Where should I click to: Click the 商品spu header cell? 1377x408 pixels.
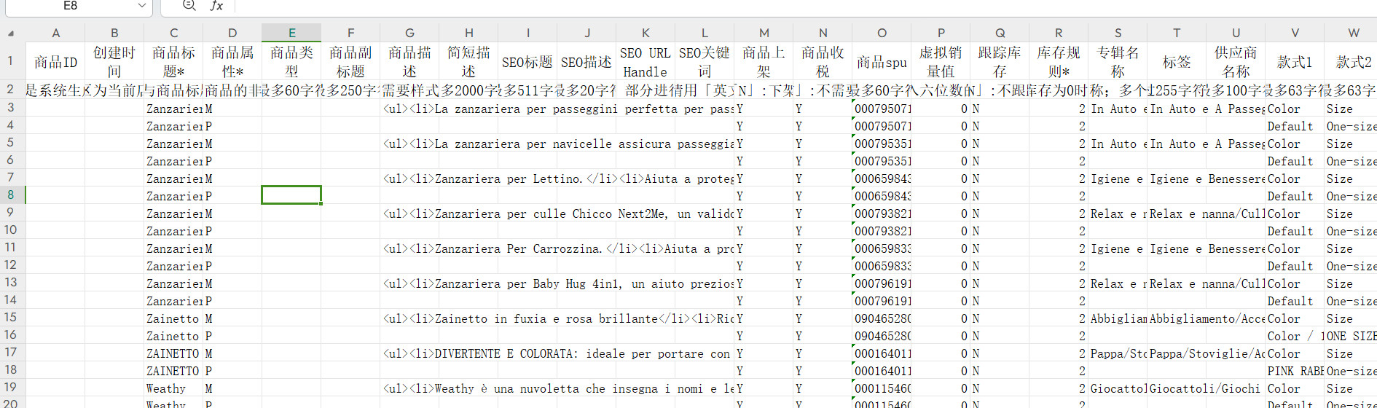(x=882, y=62)
